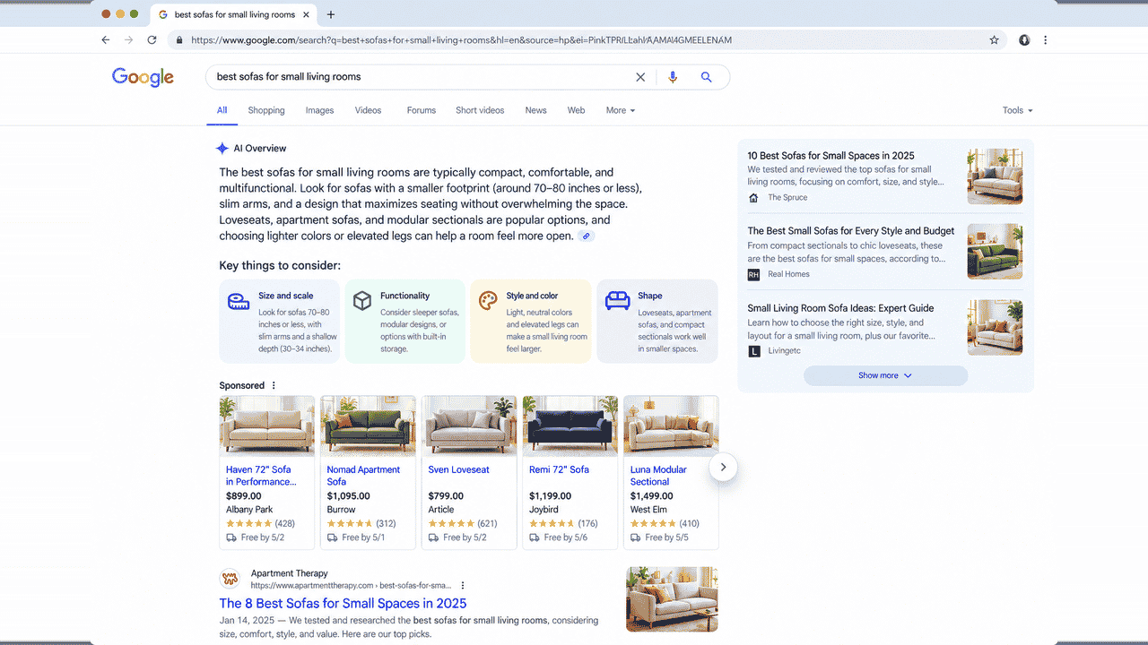Viewport: 1148px width, 645px height.
Task: Open the Sven Loveseat product link
Action: [x=458, y=469]
